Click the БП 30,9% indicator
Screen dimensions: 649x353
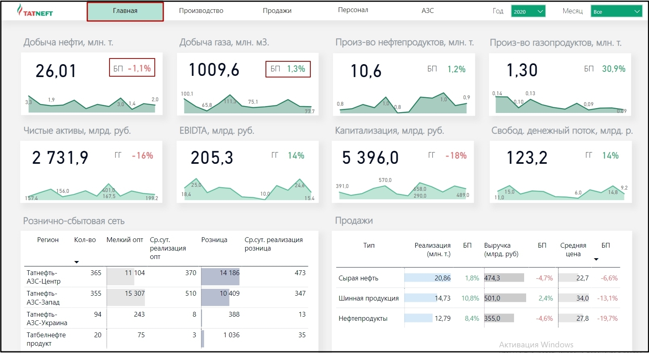coord(605,69)
